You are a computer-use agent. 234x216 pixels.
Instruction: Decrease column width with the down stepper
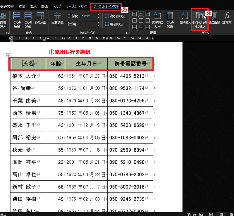coord(98,25)
